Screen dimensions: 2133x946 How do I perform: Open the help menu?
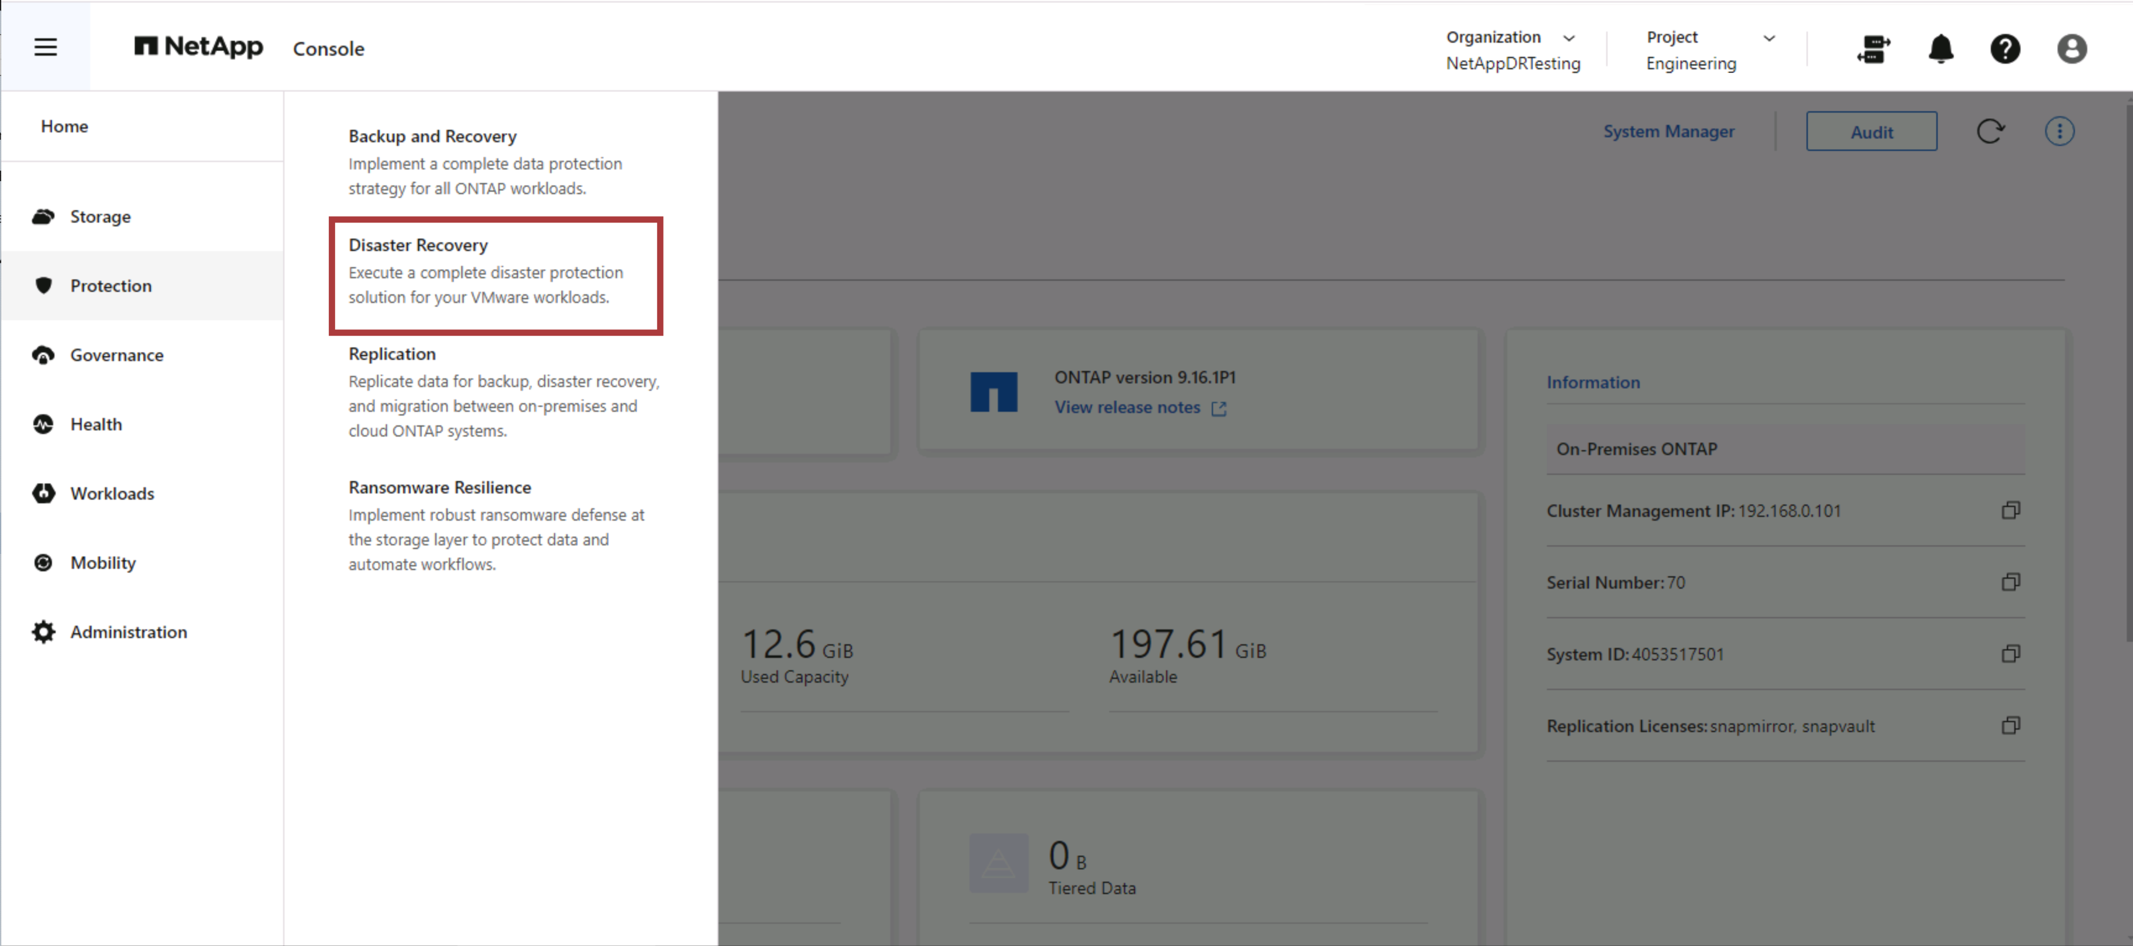pyautogui.click(x=2006, y=49)
